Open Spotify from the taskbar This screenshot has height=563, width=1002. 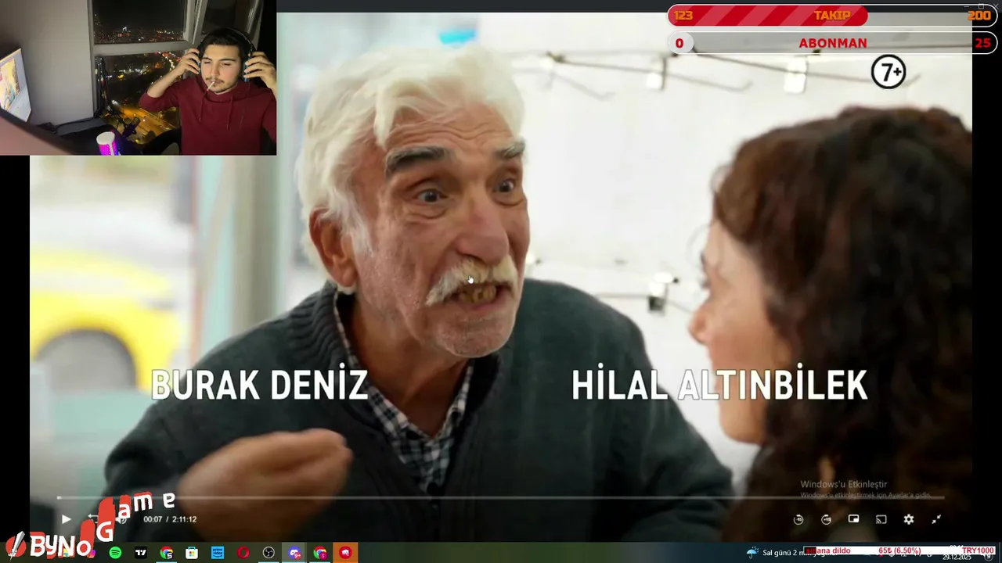click(115, 553)
